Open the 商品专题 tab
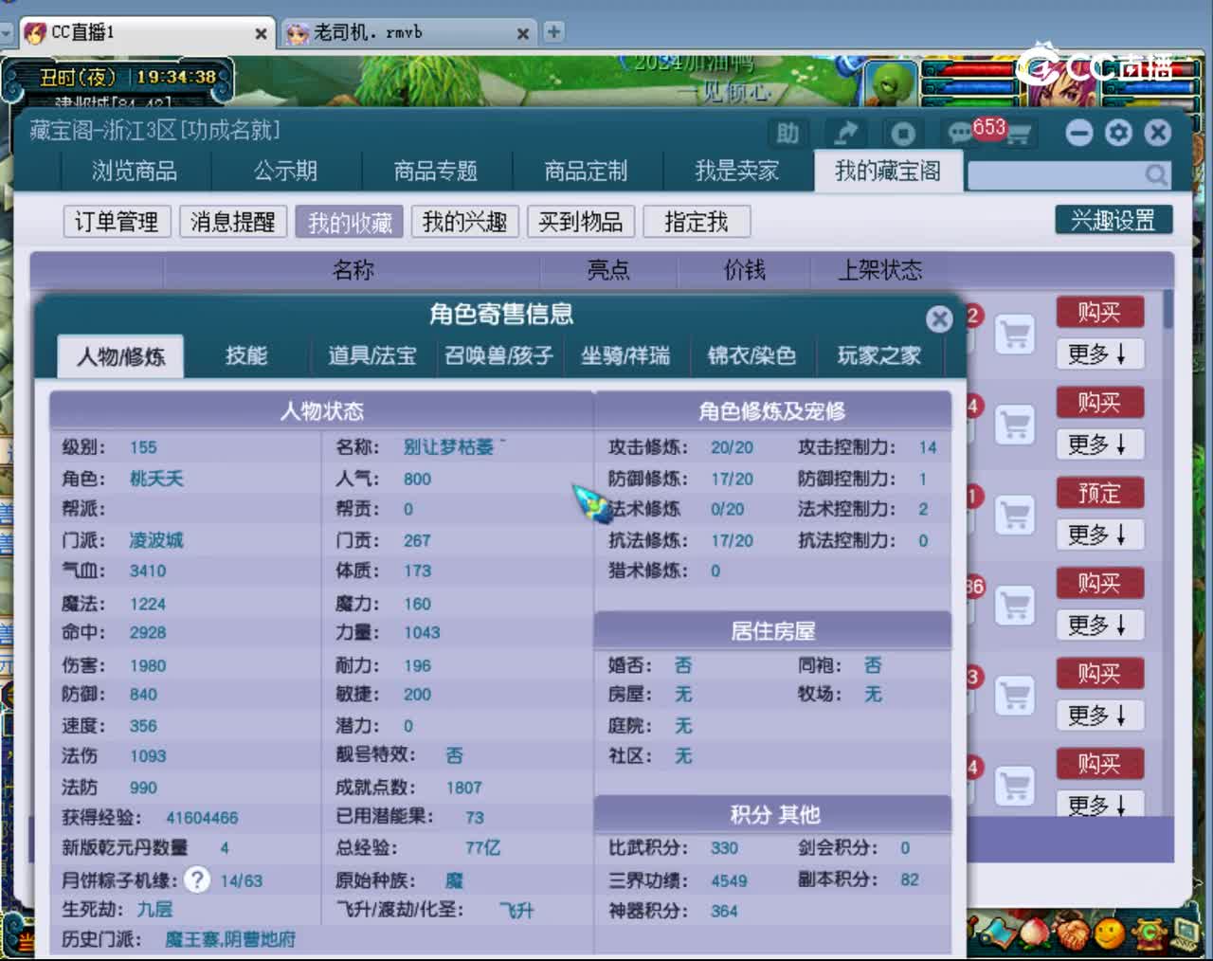The image size is (1213, 961). [x=436, y=172]
